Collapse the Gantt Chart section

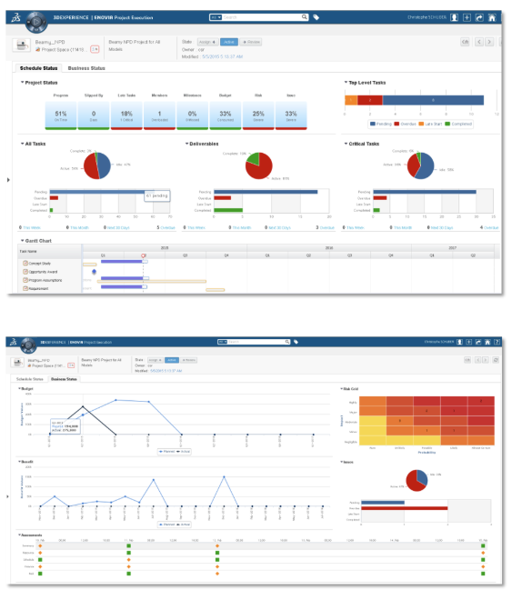[22, 241]
